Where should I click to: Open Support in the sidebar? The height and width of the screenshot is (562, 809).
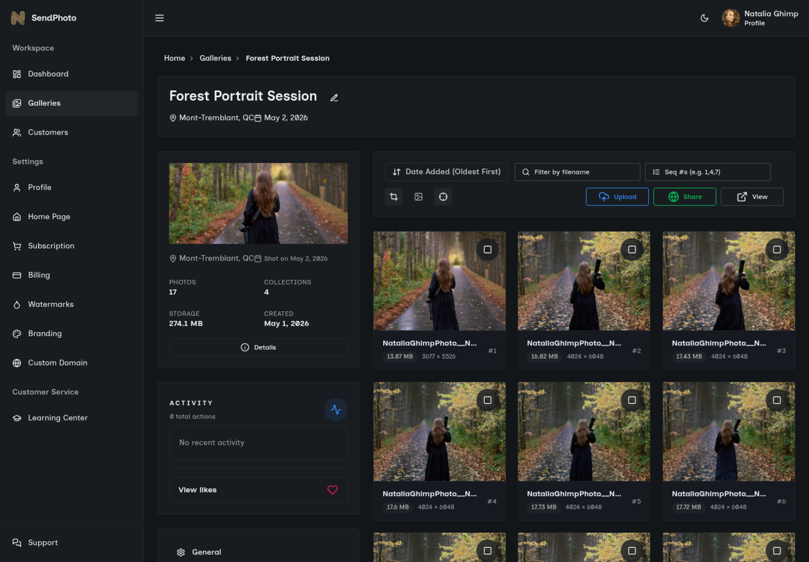[72, 542]
